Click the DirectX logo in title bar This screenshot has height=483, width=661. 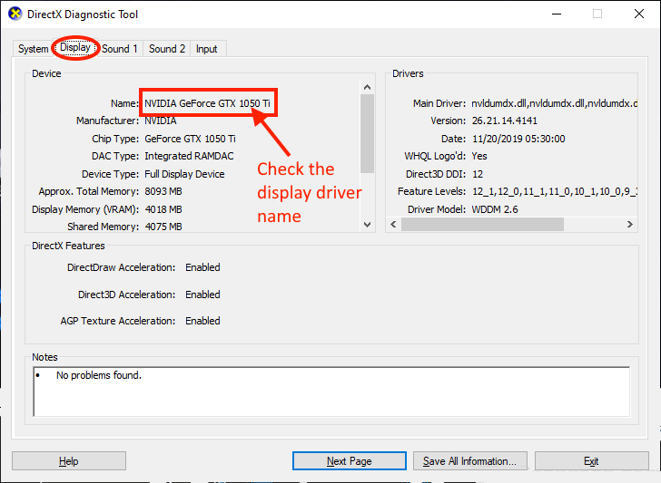pos(15,14)
